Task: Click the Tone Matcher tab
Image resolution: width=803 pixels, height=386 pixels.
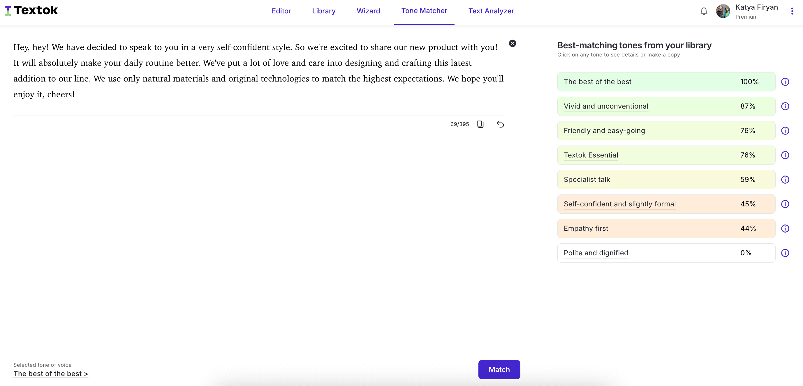Action: coord(424,10)
